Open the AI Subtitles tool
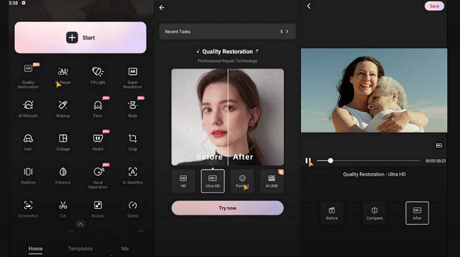Viewport: 460px width, 257px height. pyautogui.click(x=132, y=175)
